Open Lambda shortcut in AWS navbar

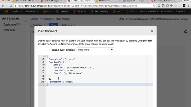pos(62,12)
